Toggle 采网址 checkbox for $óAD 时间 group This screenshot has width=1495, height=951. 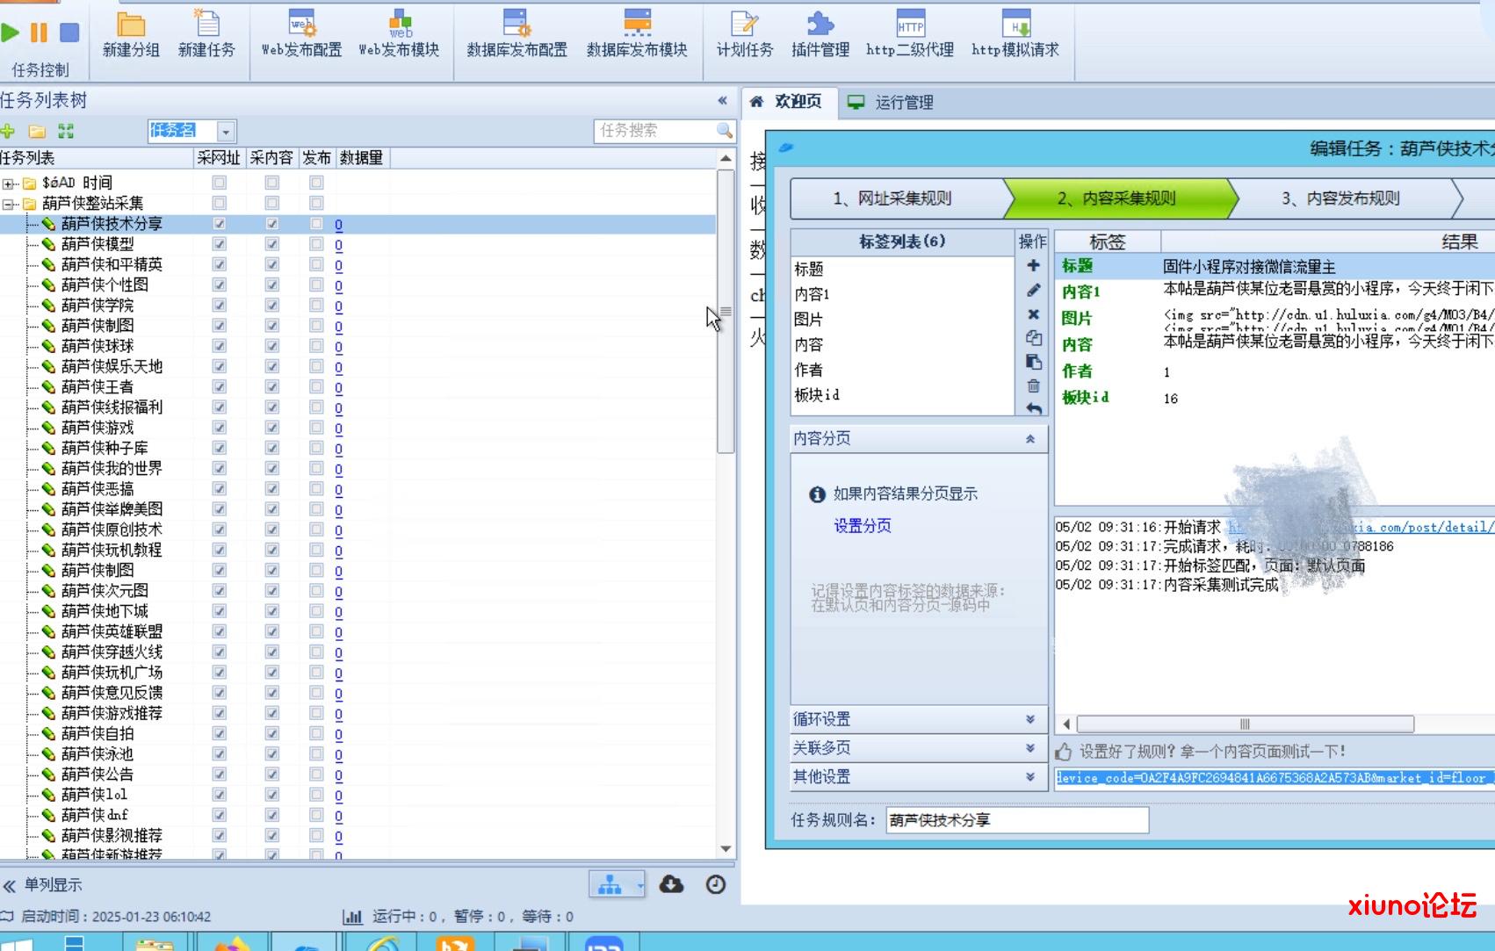coord(220,183)
